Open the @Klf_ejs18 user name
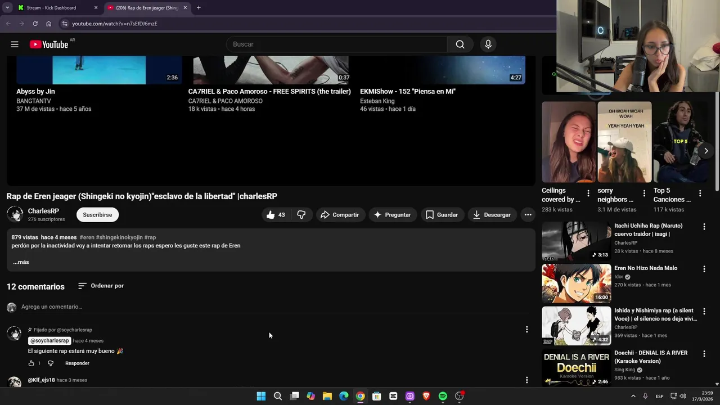This screenshot has width=720, height=405. pos(42,380)
